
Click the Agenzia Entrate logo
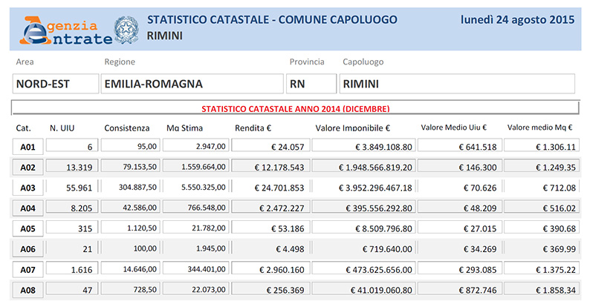(66, 31)
